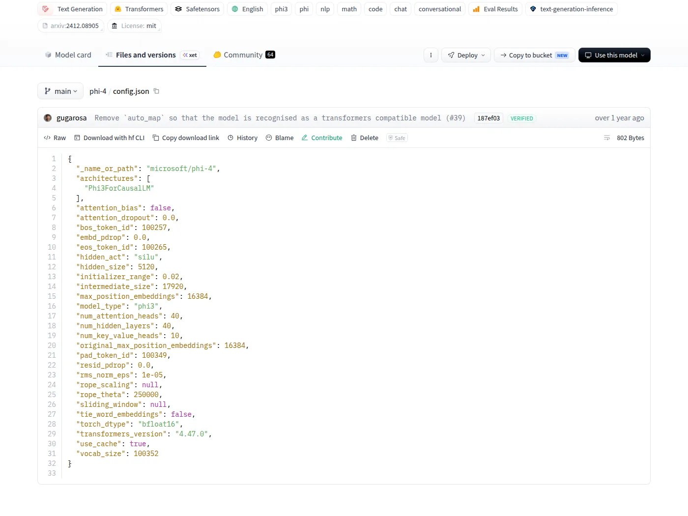Open gugarosa's user profile
Viewport: 688px width, 516px height.
[71, 118]
